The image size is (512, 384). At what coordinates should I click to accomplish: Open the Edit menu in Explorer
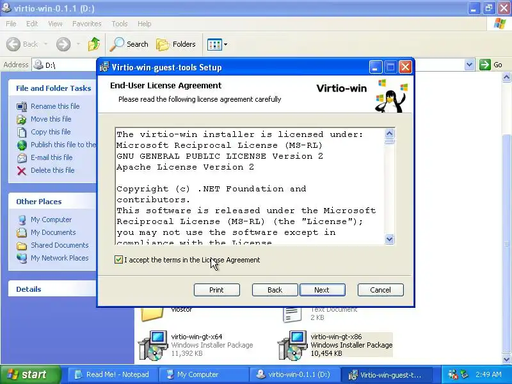tap(32, 24)
